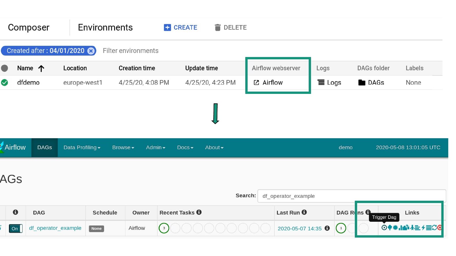Image resolution: width=456 pixels, height=256 pixels.
Task: Click the UTC clock 2020-05-08 13:01:05
Action: tap(408, 147)
